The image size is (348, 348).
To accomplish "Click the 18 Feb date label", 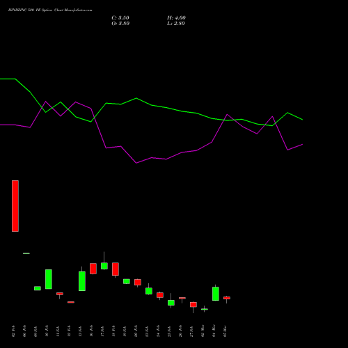I will tap(113, 331).
